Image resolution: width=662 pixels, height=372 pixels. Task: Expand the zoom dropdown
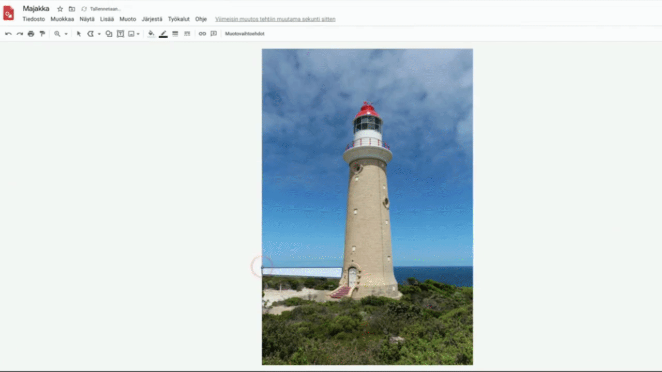[x=66, y=34]
